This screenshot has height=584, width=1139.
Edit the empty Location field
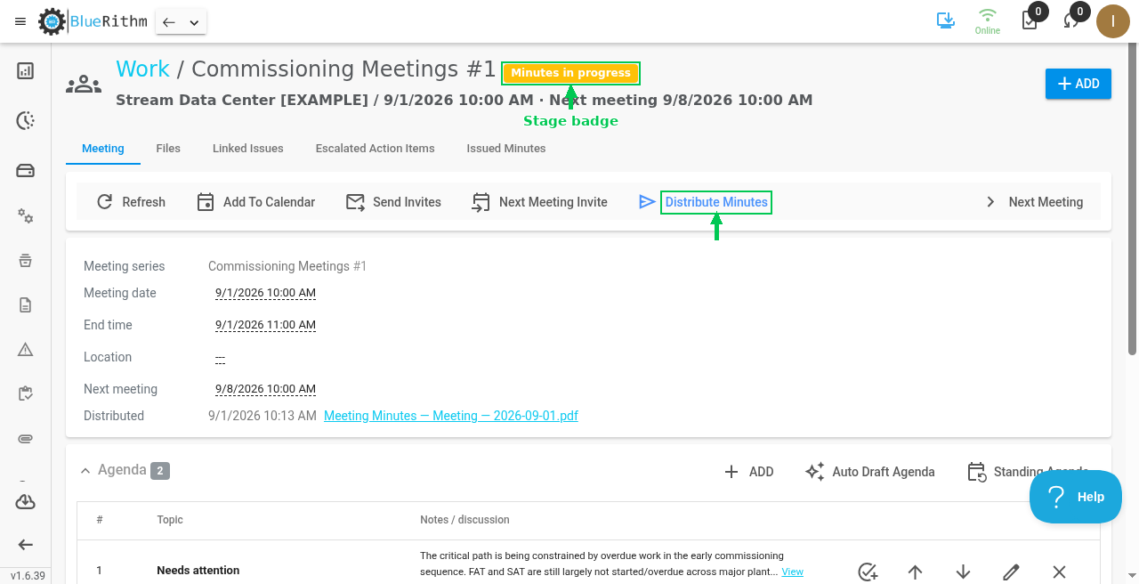220,357
